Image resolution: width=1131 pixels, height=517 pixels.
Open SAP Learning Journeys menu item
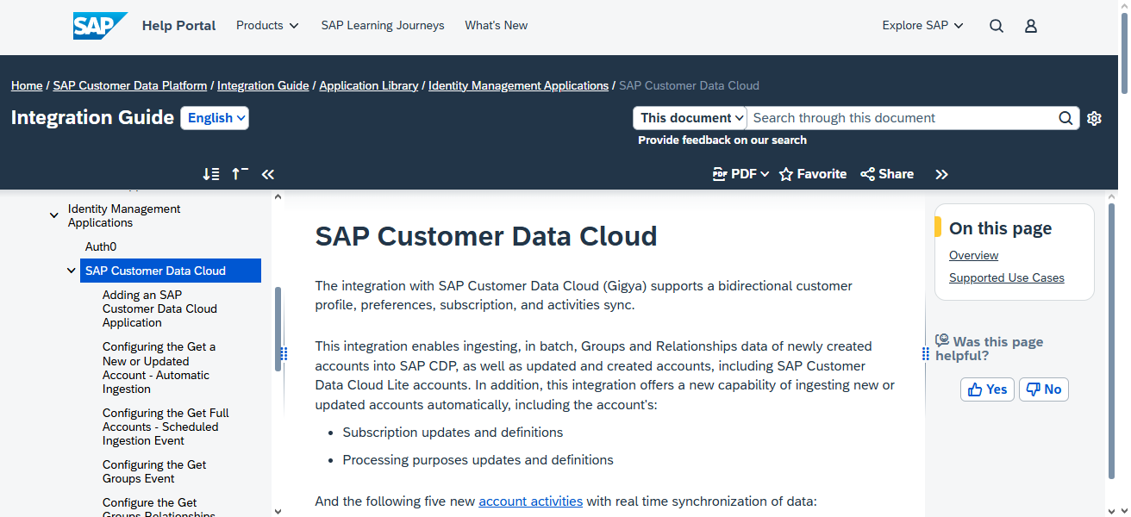point(383,26)
